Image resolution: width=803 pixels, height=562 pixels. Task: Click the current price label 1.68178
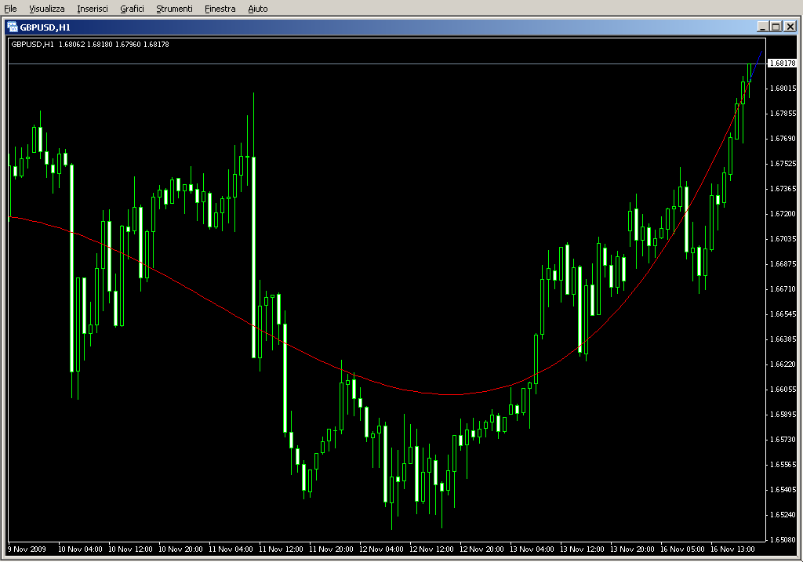(783, 63)
